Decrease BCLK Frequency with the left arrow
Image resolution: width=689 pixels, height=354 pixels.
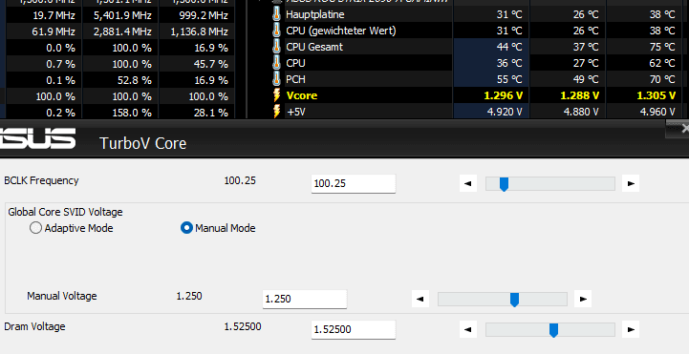[x=468, y=183]
